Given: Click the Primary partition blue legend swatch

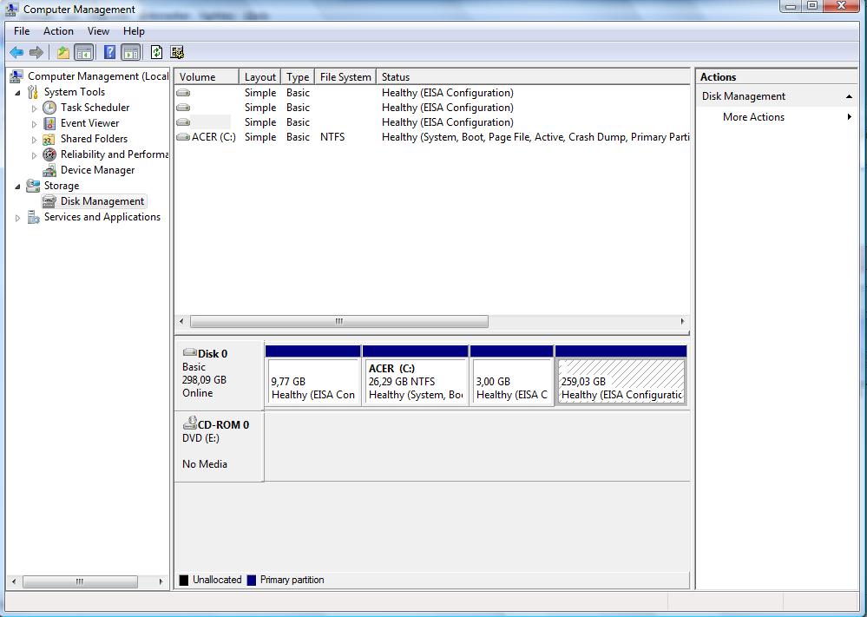Looking at the screenshot, I should tap(252, 580).
